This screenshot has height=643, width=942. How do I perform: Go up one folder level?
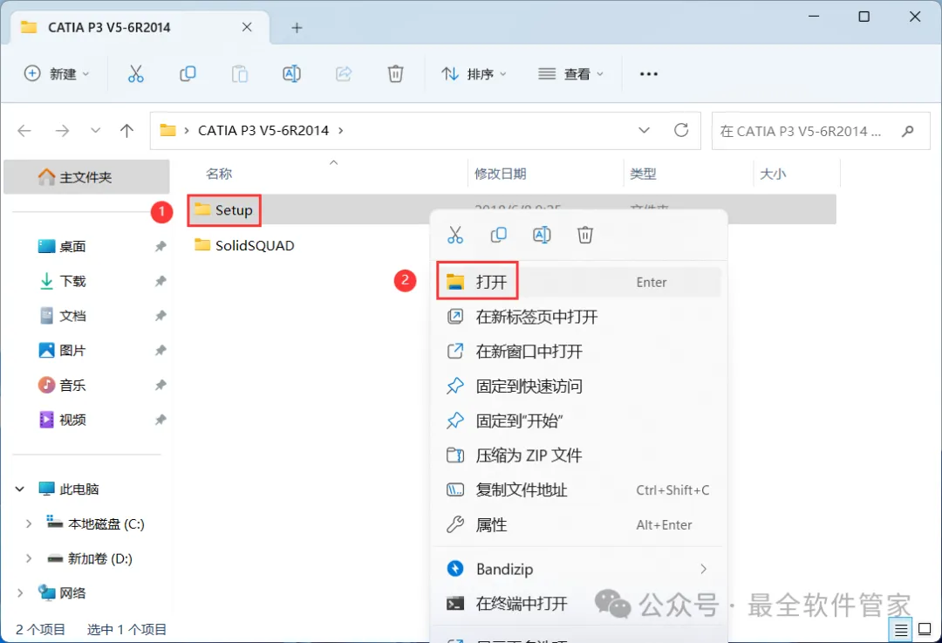pyautogui.click(x=126, y=130)
